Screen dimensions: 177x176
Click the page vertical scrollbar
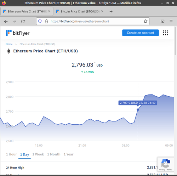175,41
